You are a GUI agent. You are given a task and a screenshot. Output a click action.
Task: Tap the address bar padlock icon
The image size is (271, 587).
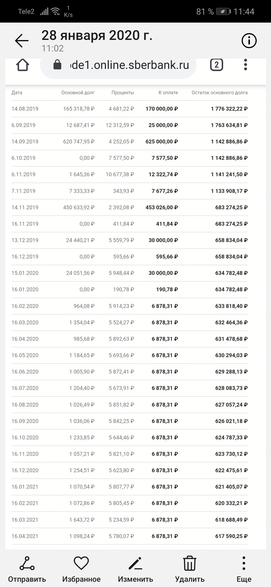(x=57, y=65)
